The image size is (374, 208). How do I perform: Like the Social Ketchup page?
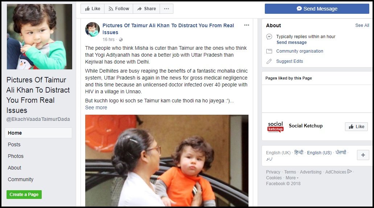(x=356, y=127)
